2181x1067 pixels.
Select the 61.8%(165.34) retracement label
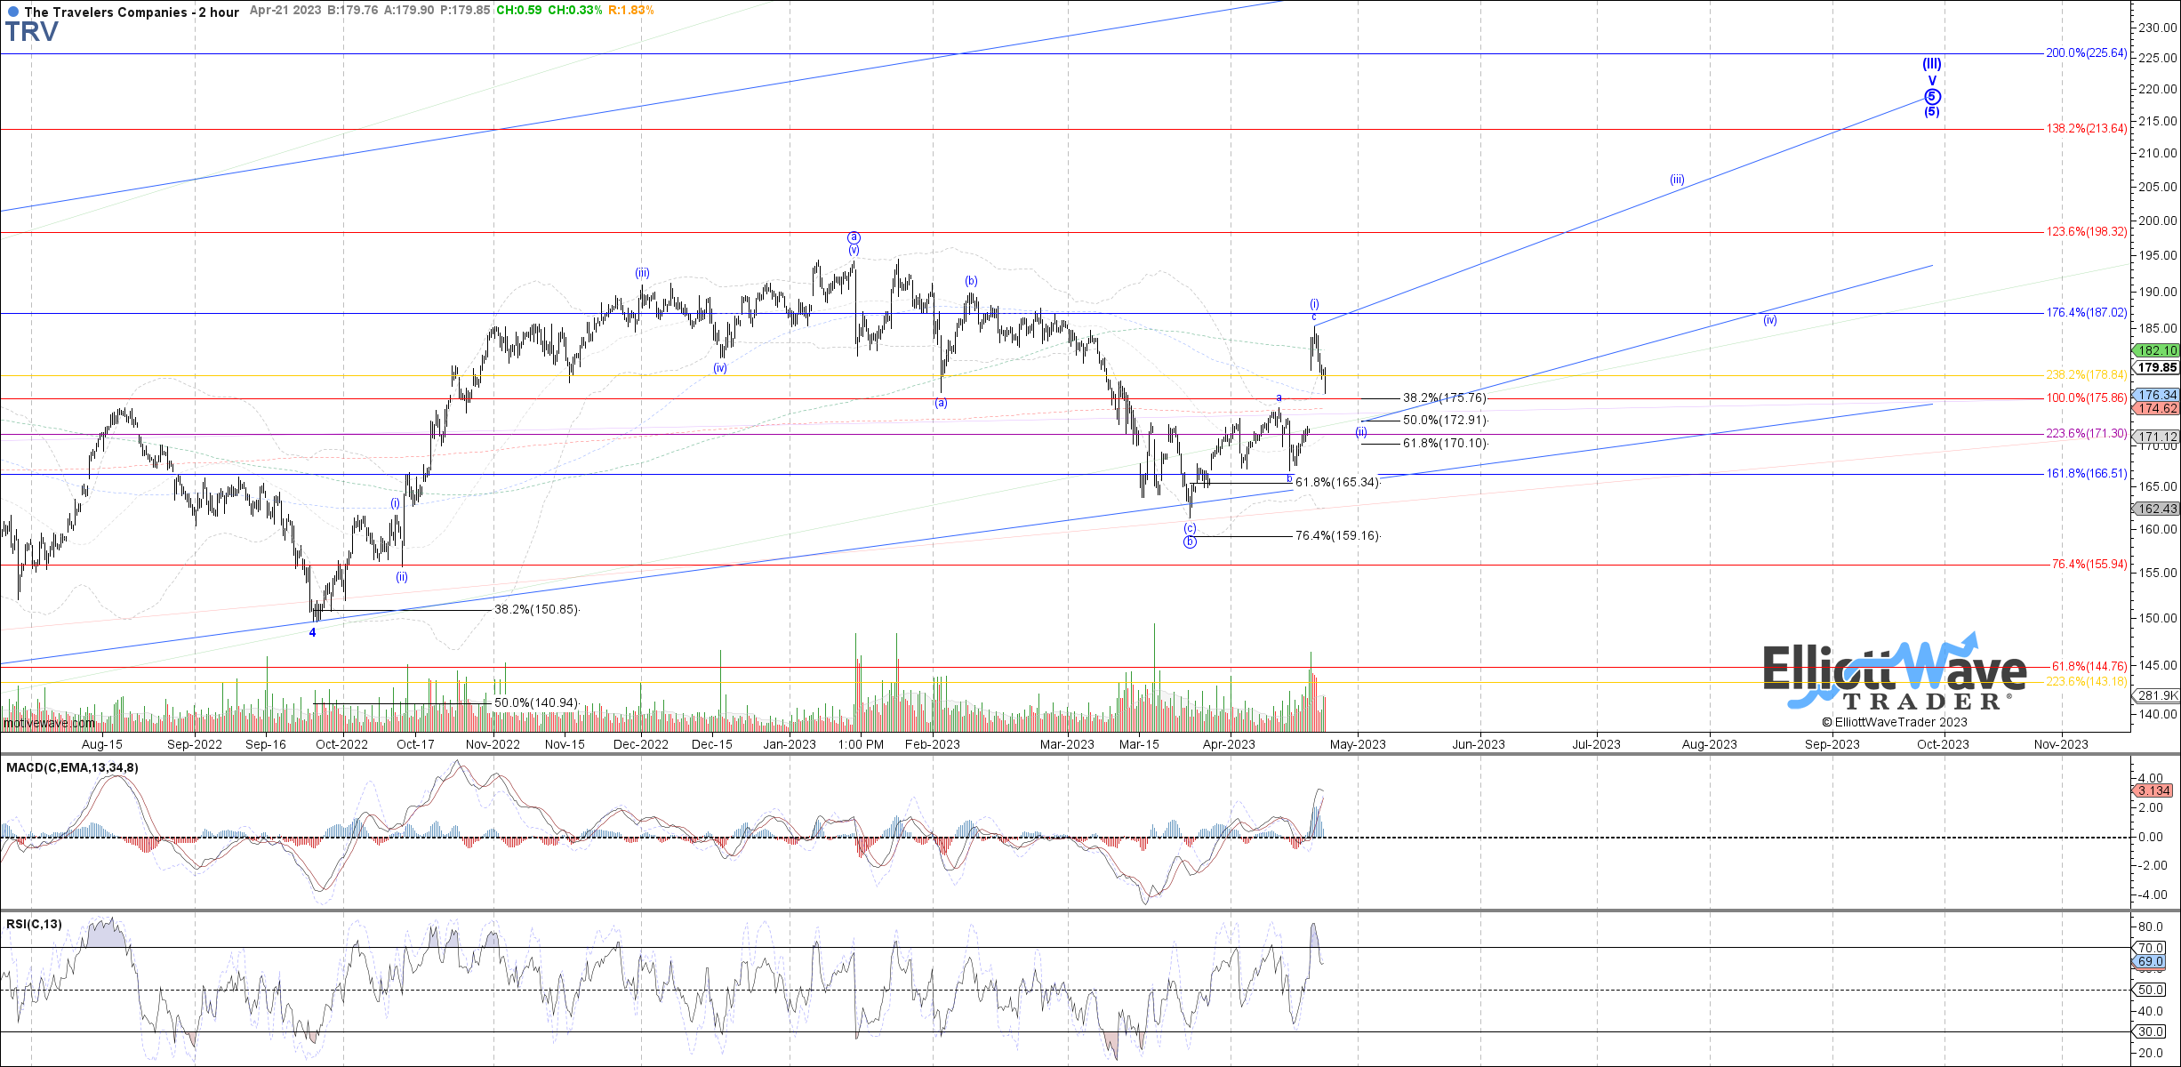click(1337, 483)
